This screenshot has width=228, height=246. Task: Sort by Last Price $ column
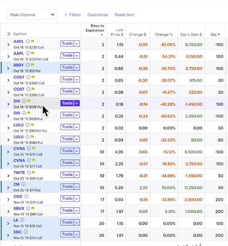(x=117, y=32)
